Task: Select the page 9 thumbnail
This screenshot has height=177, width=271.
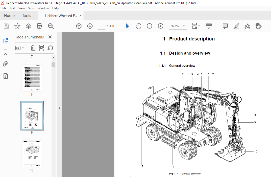Action: click(x=32, y=116)
